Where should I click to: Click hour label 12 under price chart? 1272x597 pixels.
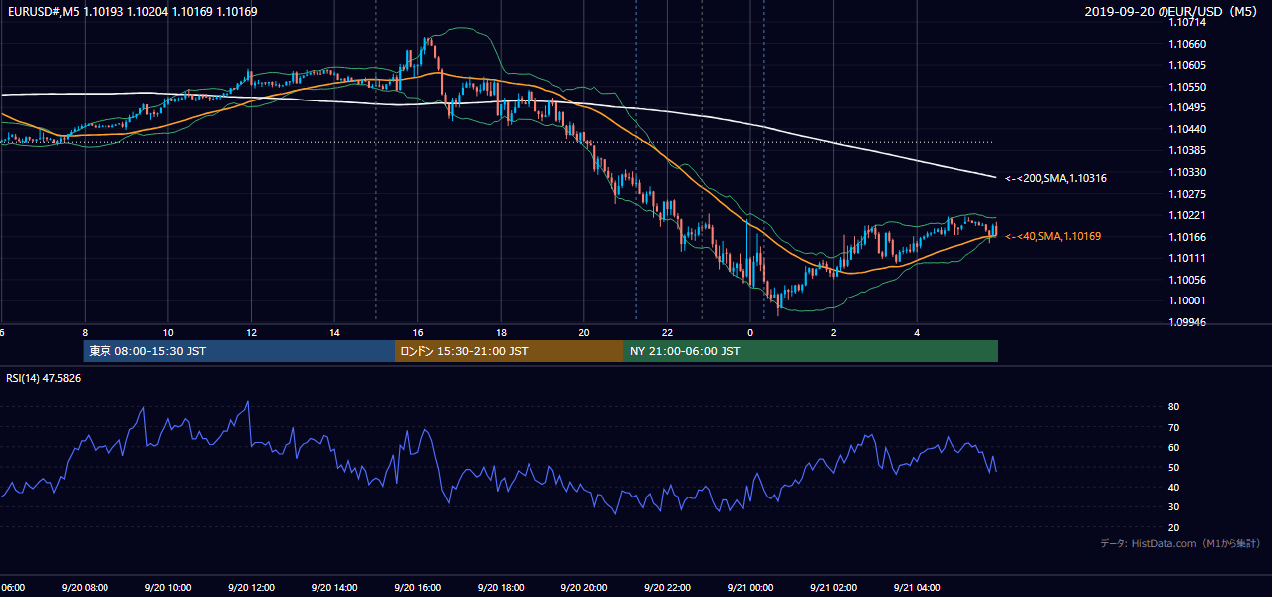pyautogui.click(x=251, y=332)
